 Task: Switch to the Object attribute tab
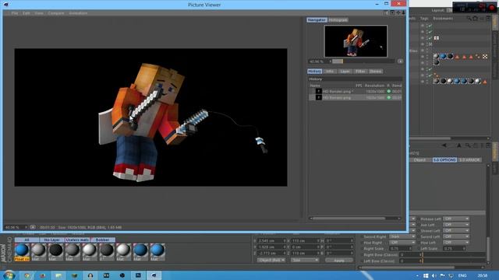click(419, 159)
